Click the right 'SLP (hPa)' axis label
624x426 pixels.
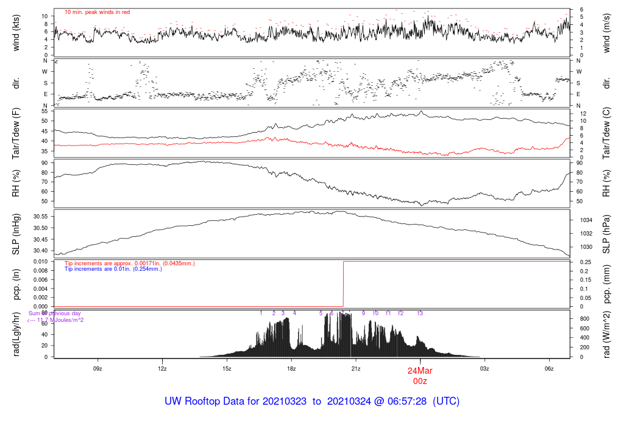(x=606, y=234)
